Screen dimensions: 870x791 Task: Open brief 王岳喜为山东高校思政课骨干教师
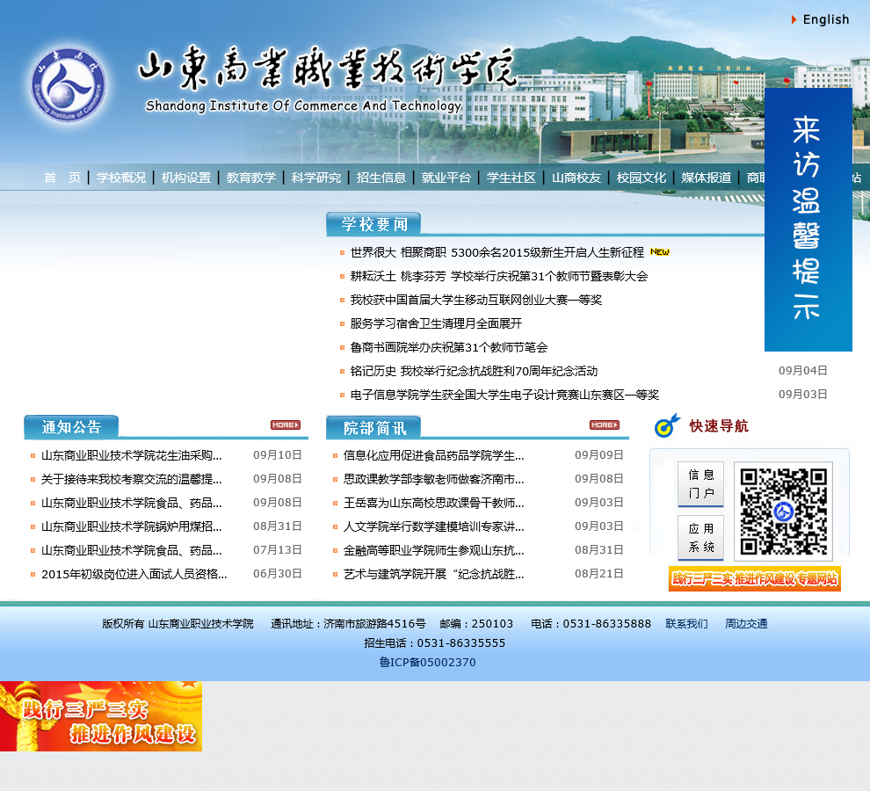click(x=433, y=503)
